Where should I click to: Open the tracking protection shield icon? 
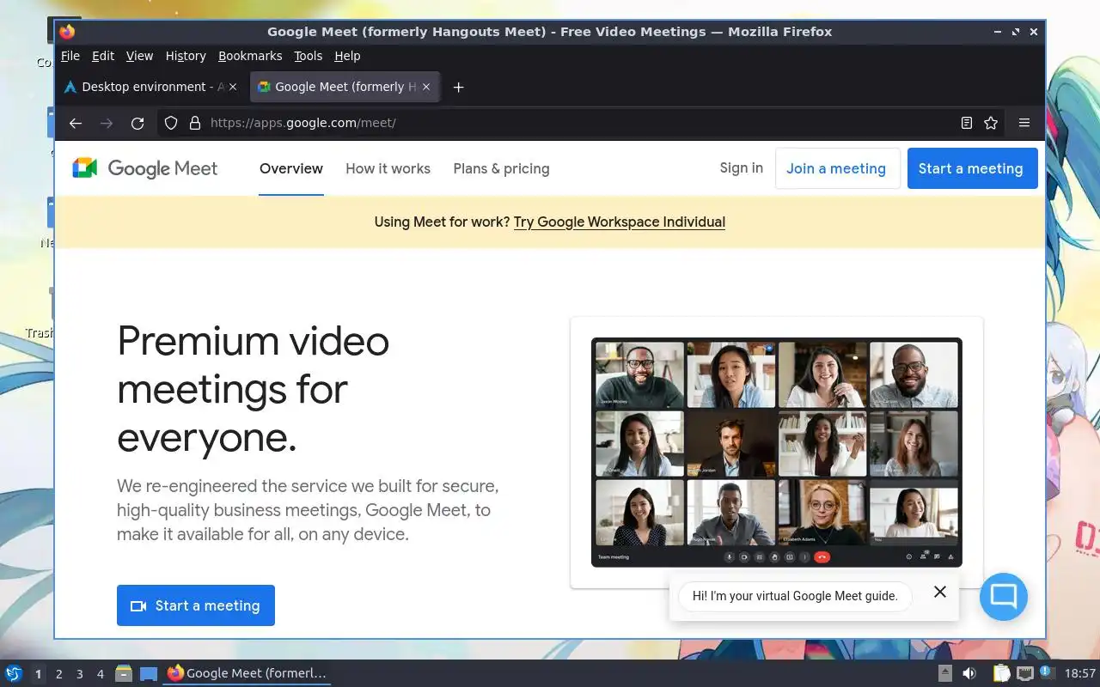171,123
